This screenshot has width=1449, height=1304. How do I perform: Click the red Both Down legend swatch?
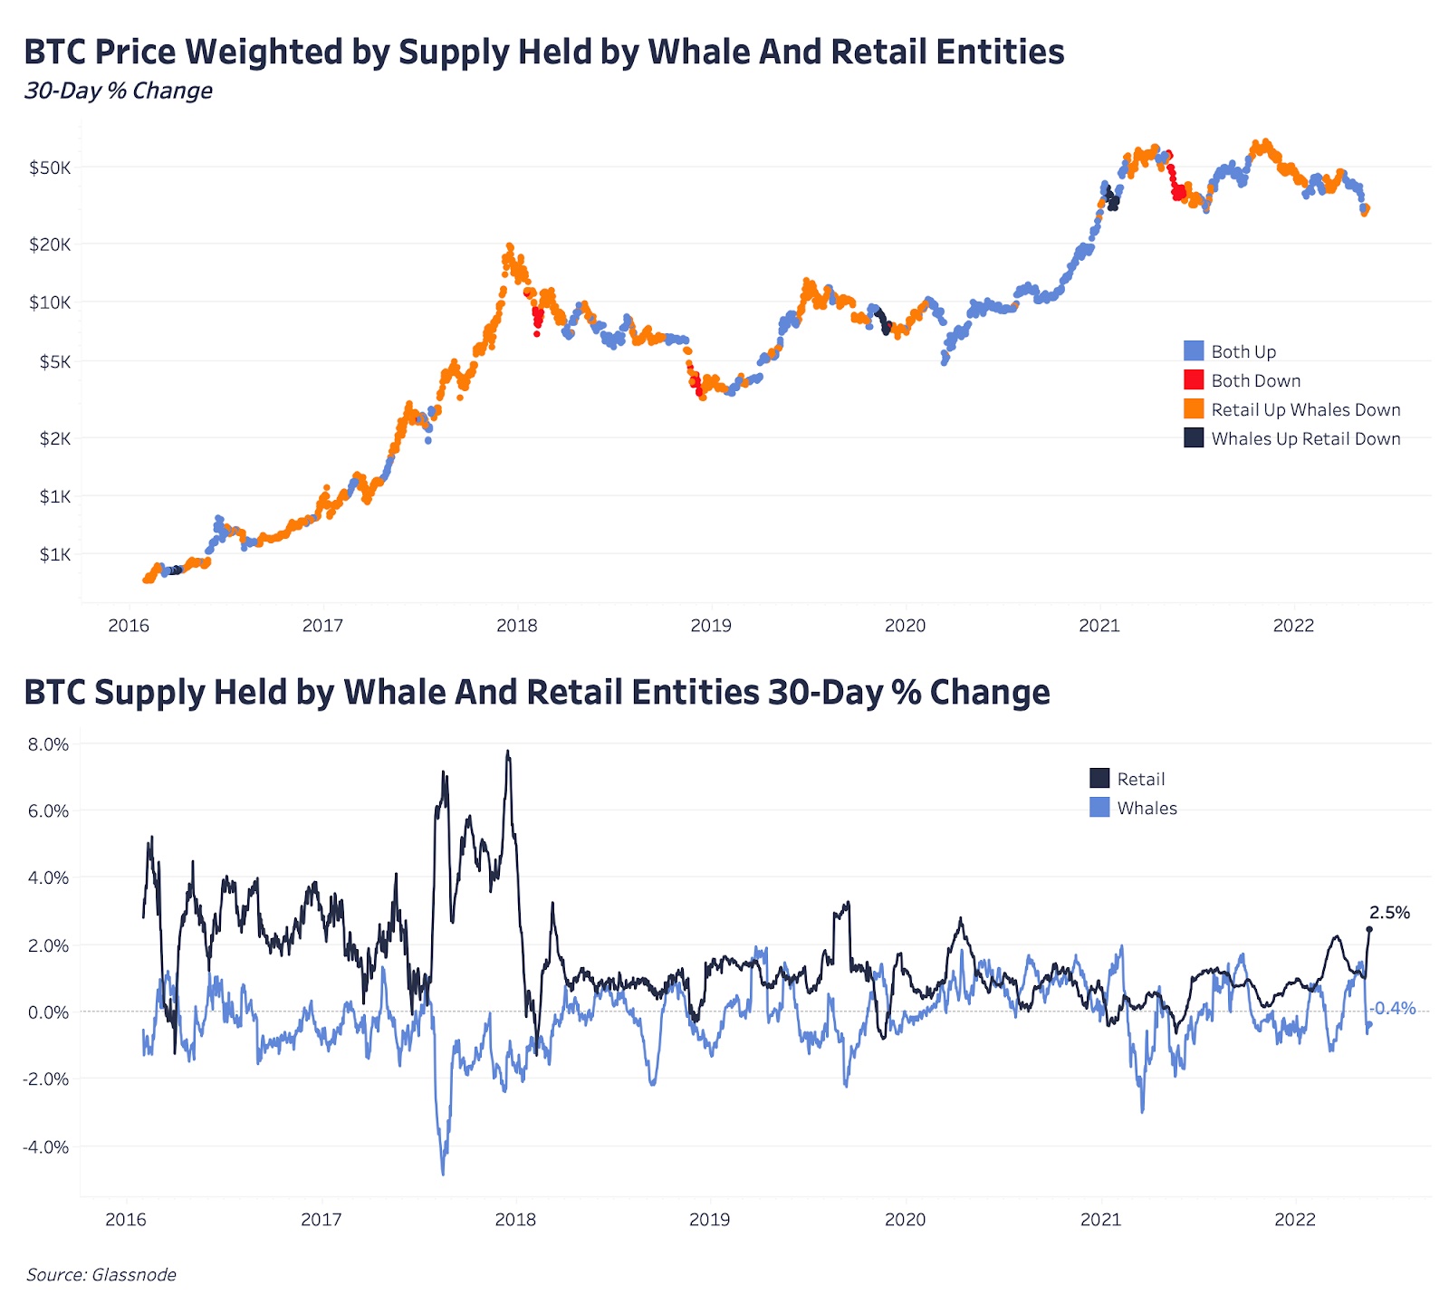click(1194, 380)
